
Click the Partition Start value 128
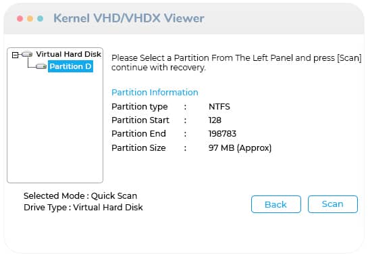[215, 120]
